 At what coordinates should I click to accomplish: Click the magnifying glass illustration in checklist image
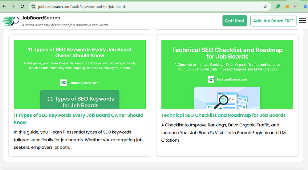pos(221,102)
